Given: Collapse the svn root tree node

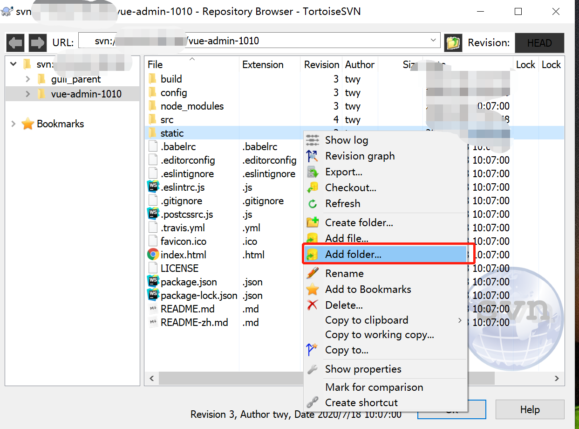Looking at the screenshot, I should click(13, 64).
